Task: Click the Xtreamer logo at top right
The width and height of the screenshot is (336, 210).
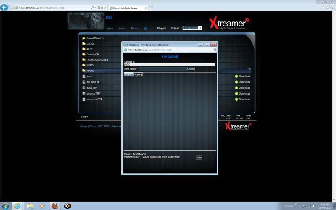Action: [x=229, y=23]
